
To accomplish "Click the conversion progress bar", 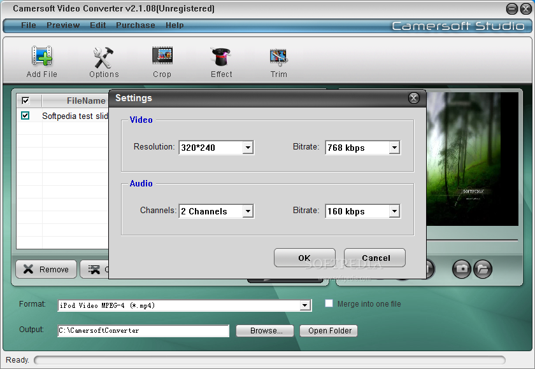I will 269,360.
